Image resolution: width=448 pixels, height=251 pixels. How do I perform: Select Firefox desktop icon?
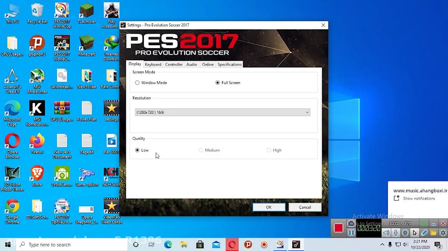tap(37, 144)
